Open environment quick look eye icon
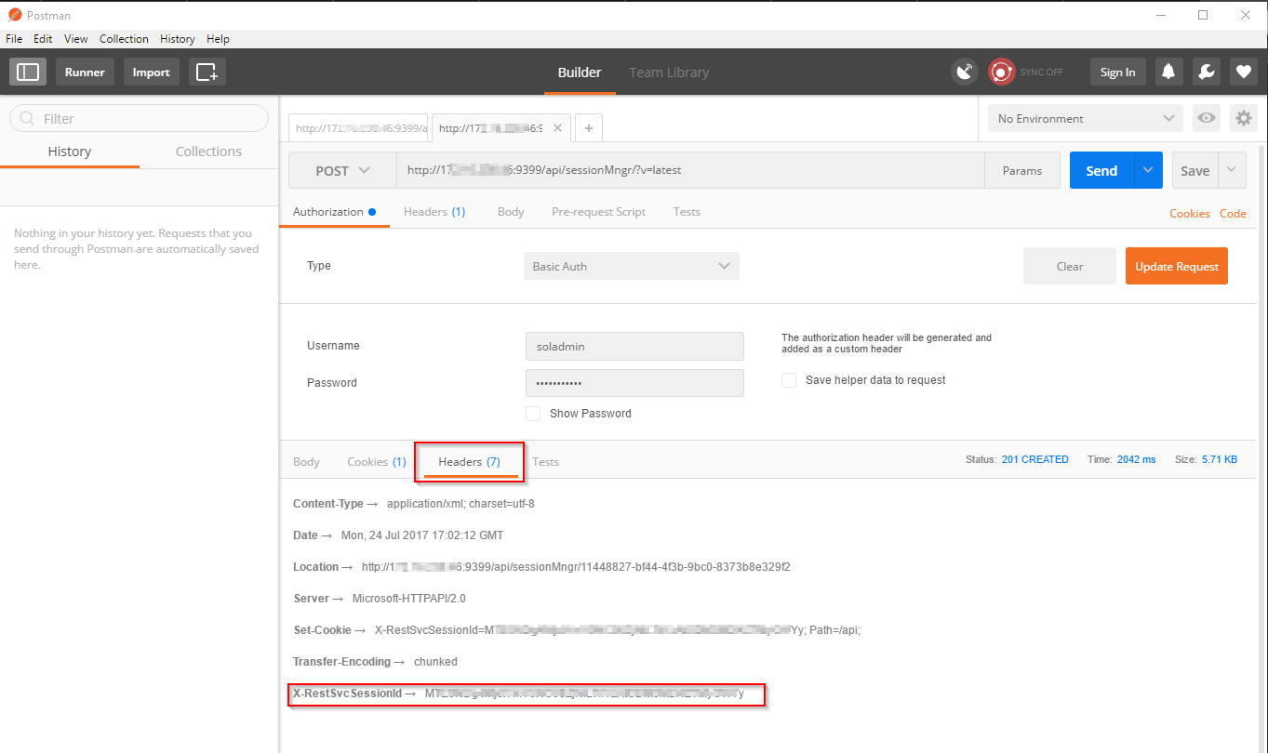The height and width of the screenshot is (753, 1268). [1207, 118]
